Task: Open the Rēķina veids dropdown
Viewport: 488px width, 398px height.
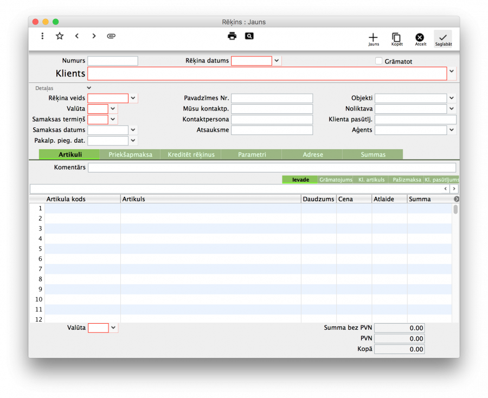Action: [x=133, y=98]
